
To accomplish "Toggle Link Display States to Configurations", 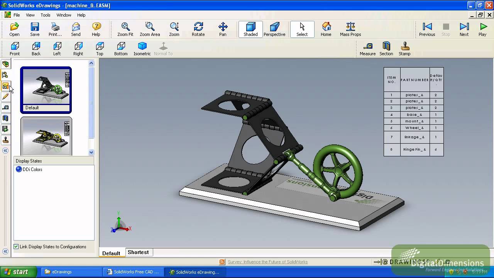I will point(16,246).
